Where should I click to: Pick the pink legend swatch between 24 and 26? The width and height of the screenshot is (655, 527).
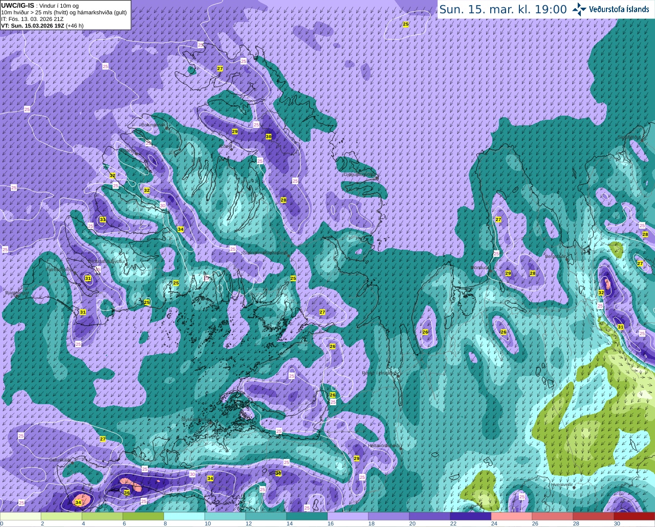(x=512, y=516)
